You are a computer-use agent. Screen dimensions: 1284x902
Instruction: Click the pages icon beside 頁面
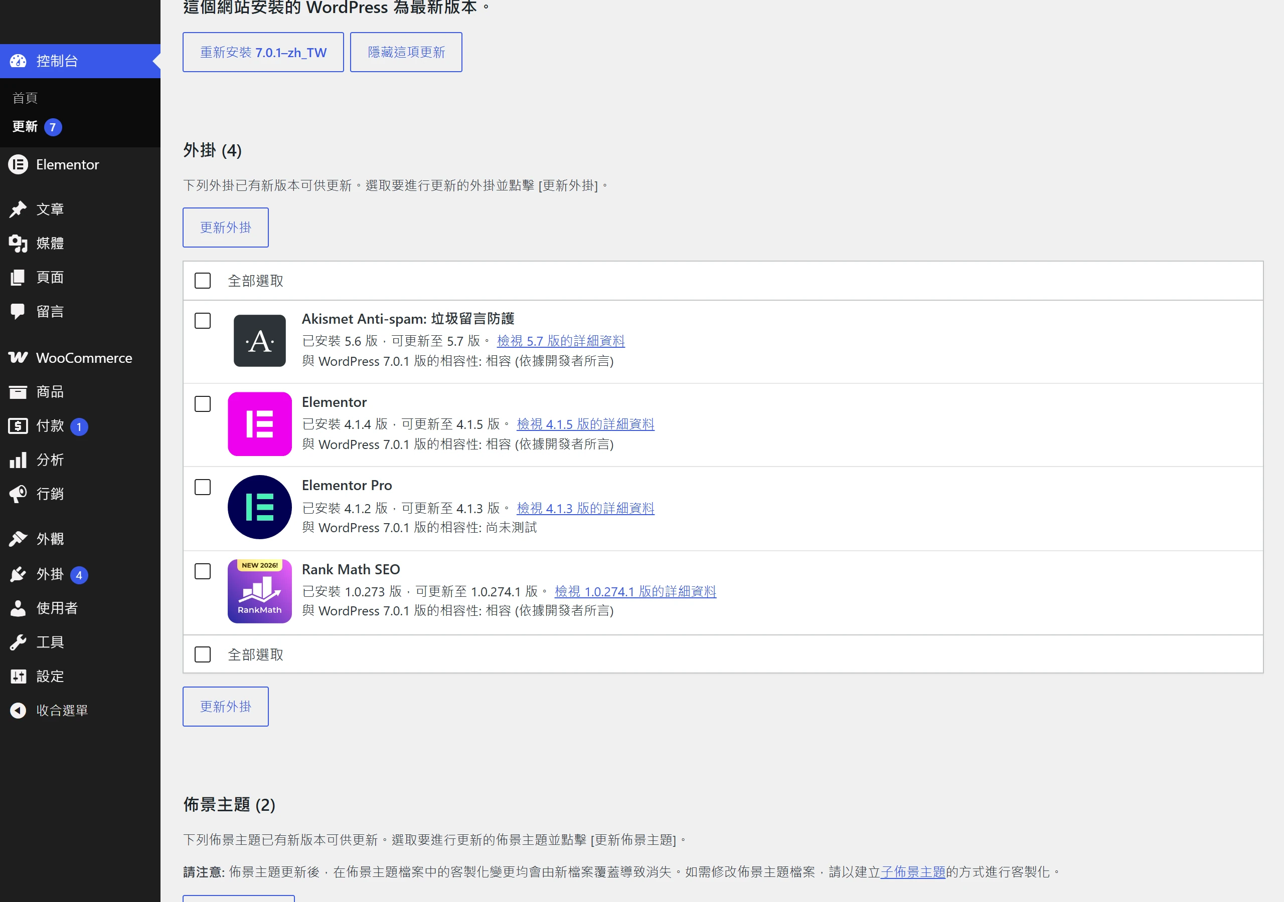pyautogui.click(x=18, y=277)
